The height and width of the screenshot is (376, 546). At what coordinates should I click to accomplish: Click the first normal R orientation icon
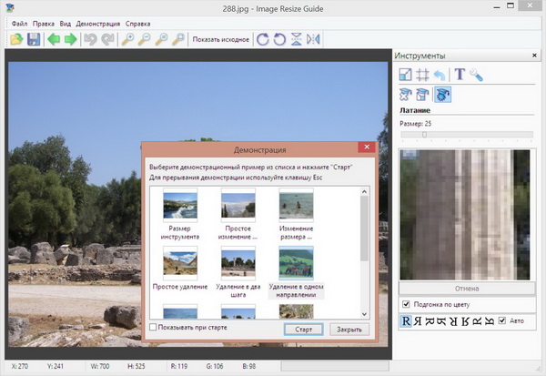(406, 321)
